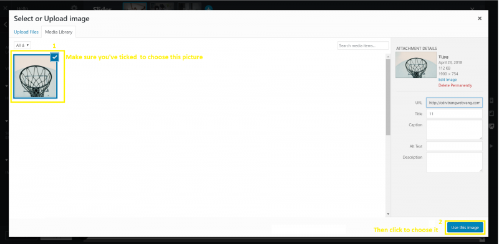
Task: Close the Select or Upload image dialog
Action: 479,19
